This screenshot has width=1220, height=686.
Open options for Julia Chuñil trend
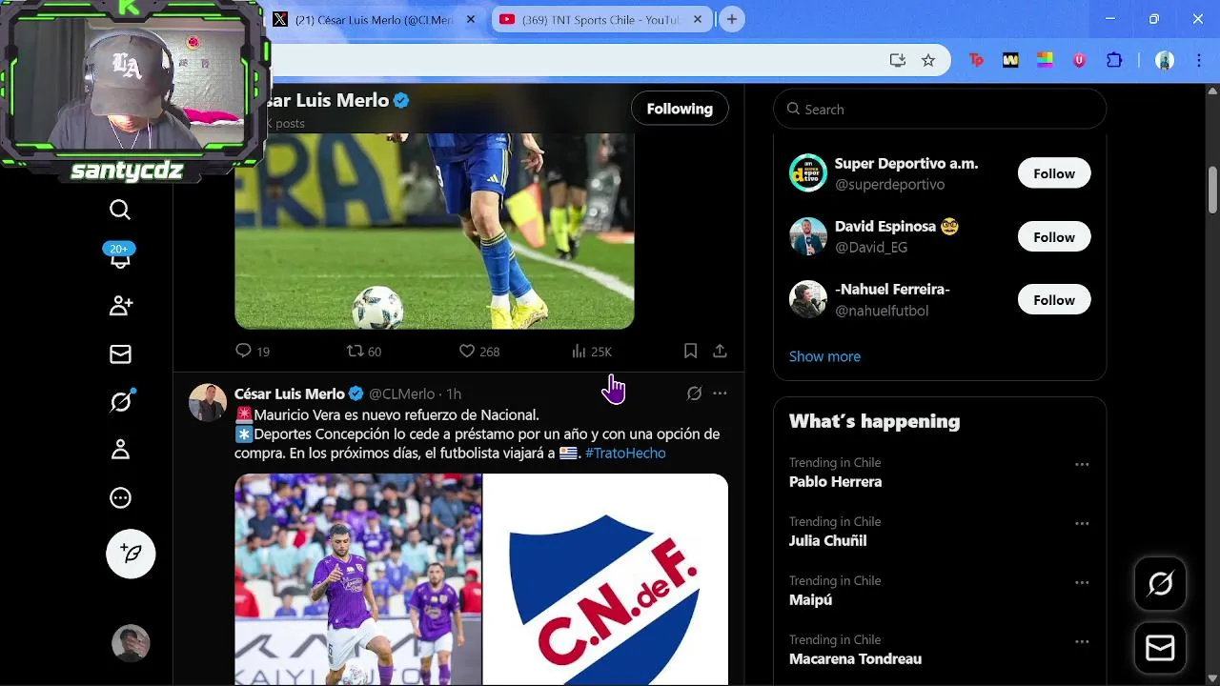click(x=1082, y=524)
